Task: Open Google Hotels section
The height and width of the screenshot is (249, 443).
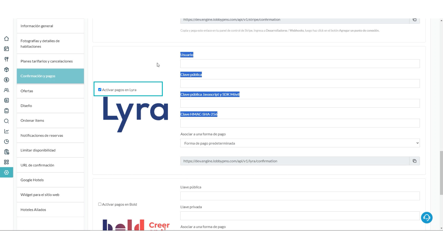Action: click(x=50, y=180)
